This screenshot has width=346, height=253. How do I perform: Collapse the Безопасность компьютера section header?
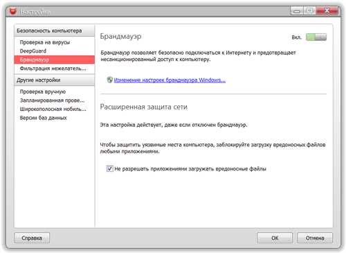pos(55,30)
